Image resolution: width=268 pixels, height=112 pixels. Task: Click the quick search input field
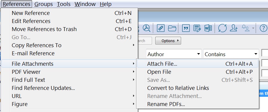[x=144, y=41]
